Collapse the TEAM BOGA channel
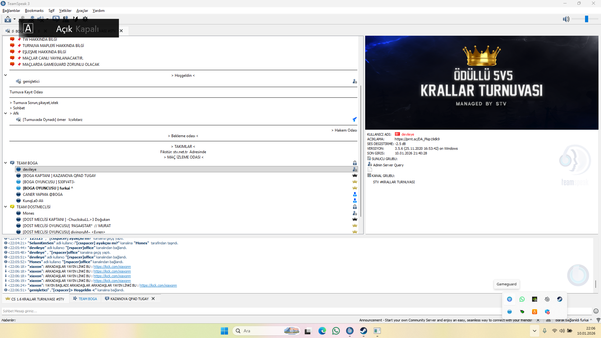The image size is (601, 338). coord(5,163)
